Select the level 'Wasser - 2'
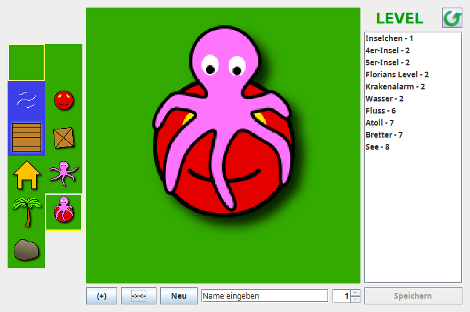This screenshot has height=312, width=470. tap(413, 99)
